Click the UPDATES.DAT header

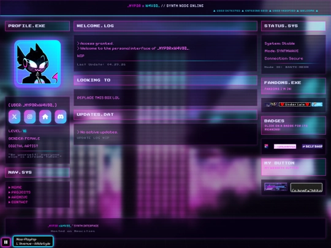165,115
